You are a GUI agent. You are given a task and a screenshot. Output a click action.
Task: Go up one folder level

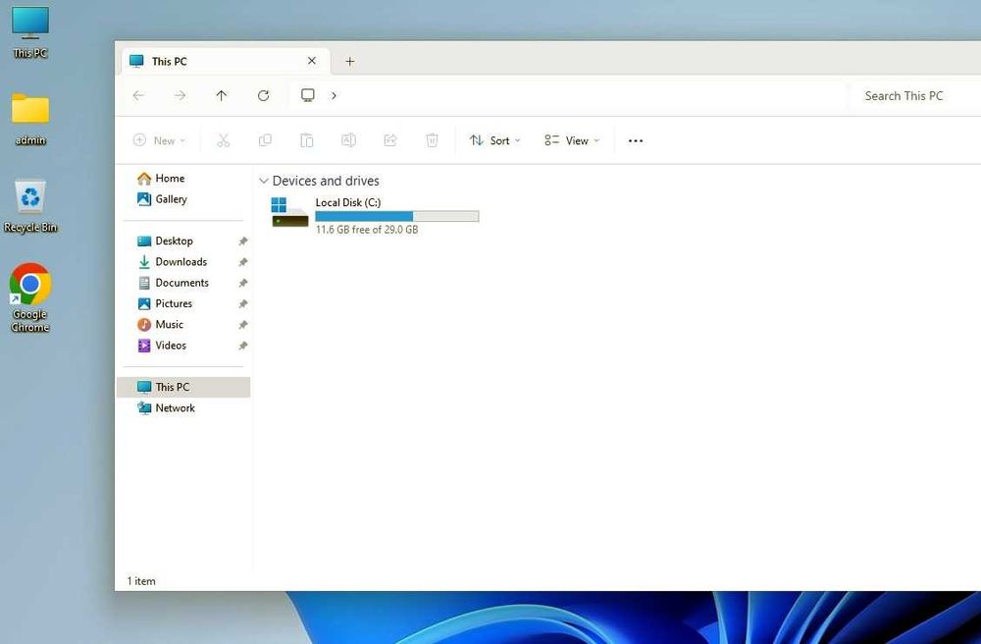point(222,96)
